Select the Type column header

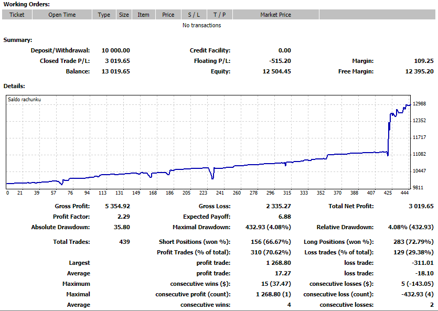(x=104, y=15)
